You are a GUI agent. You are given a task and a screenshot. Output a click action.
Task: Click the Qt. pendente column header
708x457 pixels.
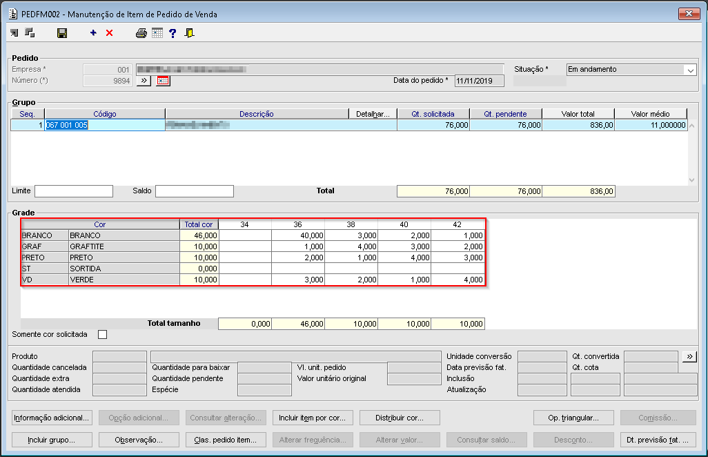[x=506, y=114]
